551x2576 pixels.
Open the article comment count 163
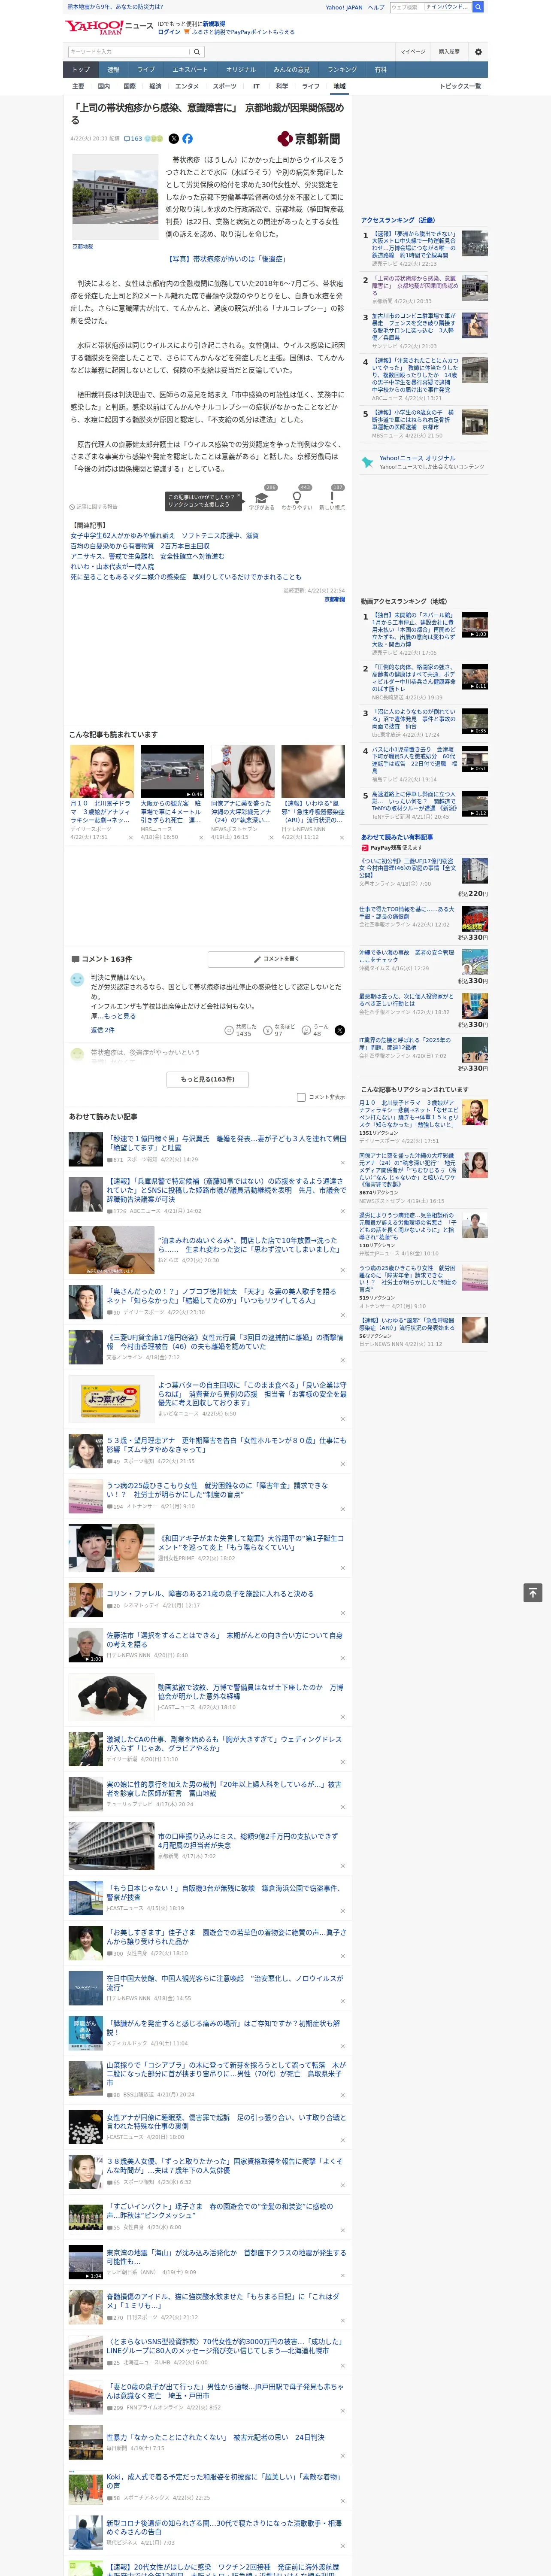click(x=133, y=139)
